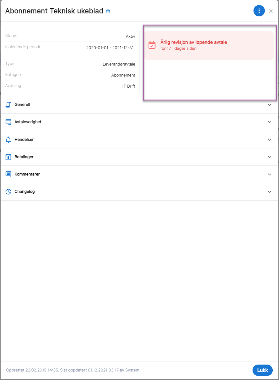Click the Status field label
The width and height of the screenshot is (279, 380).
coord(11,36)
